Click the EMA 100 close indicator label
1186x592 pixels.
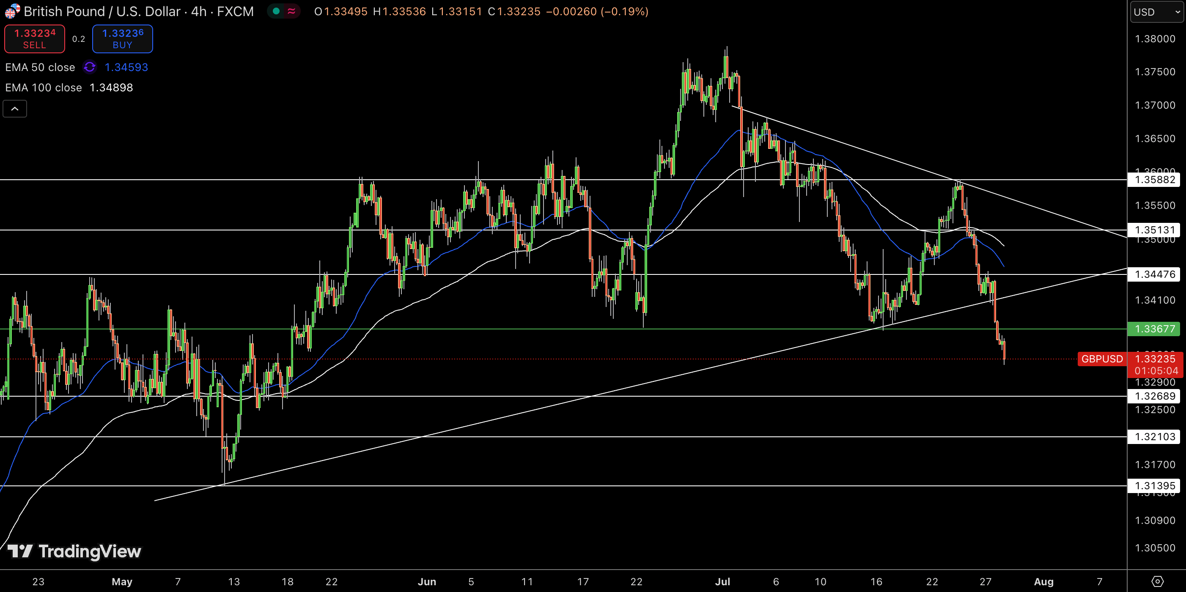tap(43, 88)
